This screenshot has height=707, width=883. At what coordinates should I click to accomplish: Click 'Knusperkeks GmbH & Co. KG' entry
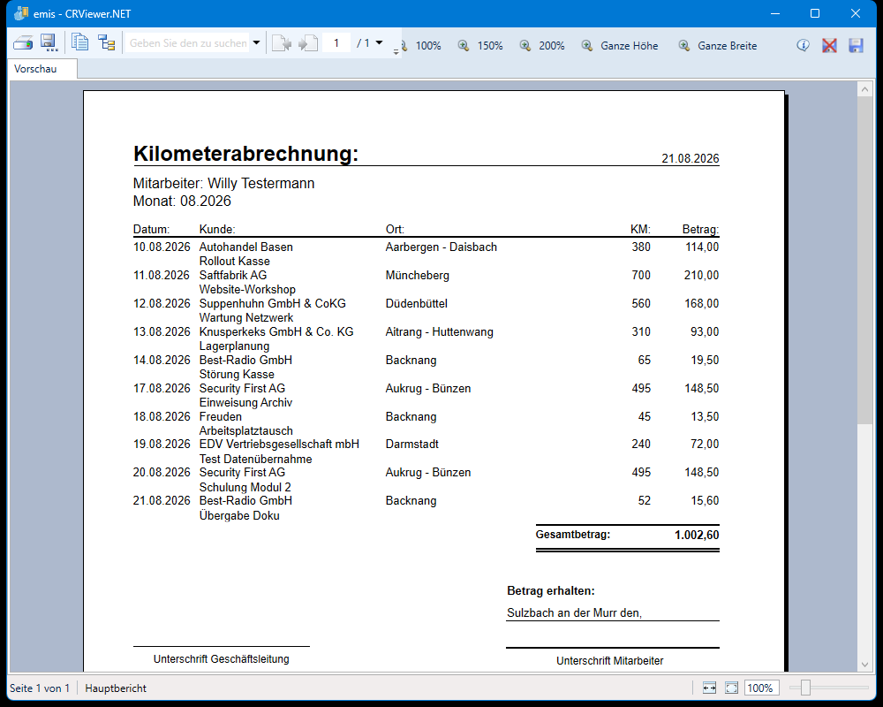(x=276, y=331)
